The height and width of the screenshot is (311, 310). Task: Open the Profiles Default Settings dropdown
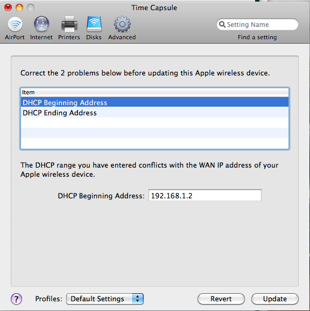point(105,299)
